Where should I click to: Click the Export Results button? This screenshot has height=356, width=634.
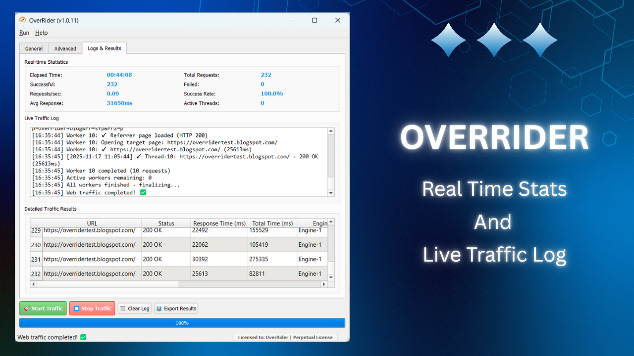pos(176,309)
